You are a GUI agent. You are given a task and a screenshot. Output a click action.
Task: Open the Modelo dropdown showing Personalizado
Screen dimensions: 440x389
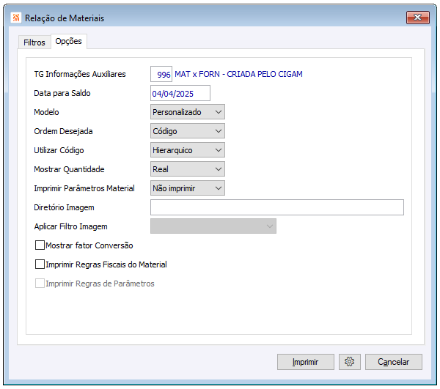click(x=188, y=112)
